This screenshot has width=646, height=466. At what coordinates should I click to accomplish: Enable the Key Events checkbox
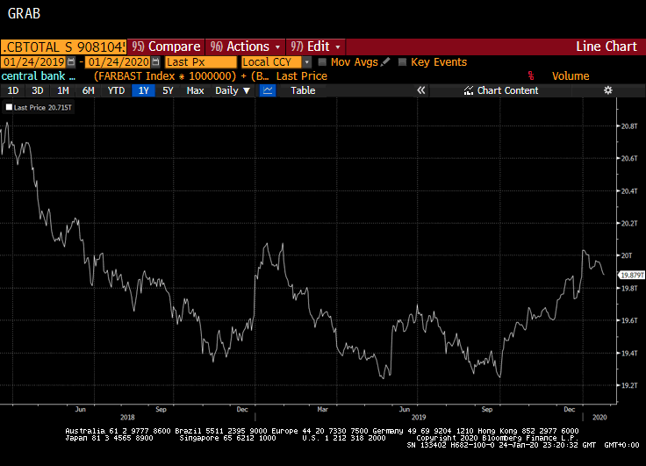402,62
